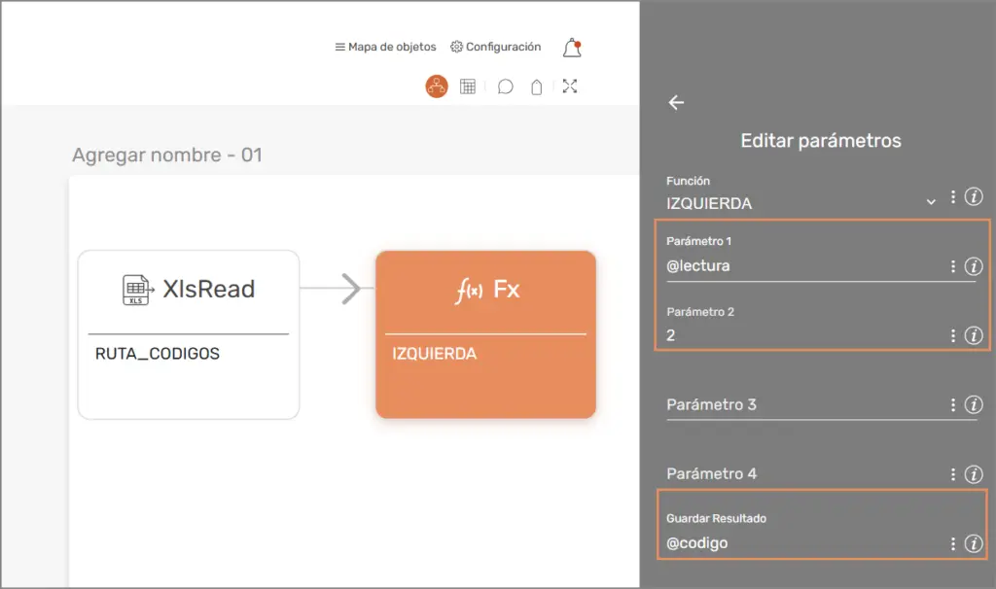This screenshot has width=996, height=589.
Task: Click the Parámetro 1 @lectura field
Action: [802, 266]
